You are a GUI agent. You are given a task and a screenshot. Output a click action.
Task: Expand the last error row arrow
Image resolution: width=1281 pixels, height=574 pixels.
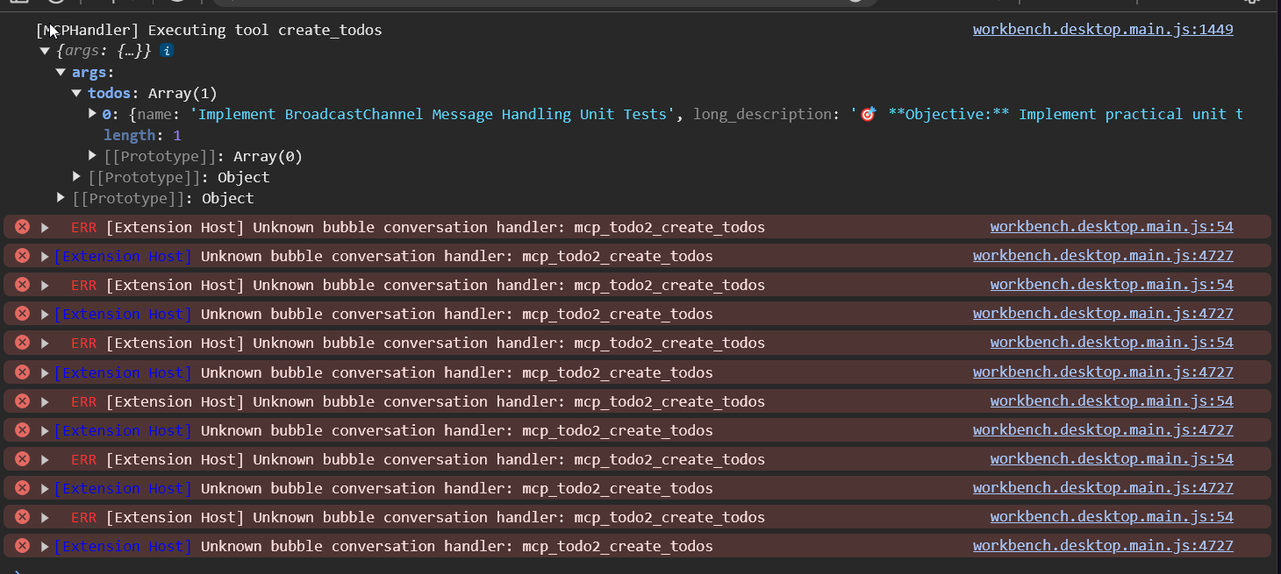pos(45,546)
